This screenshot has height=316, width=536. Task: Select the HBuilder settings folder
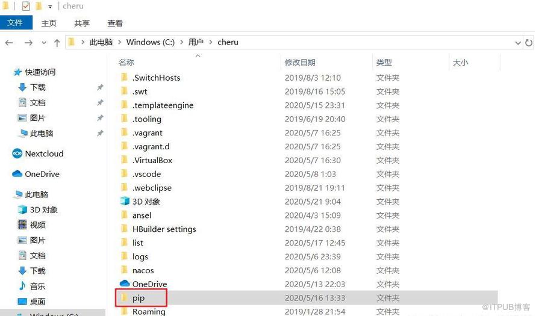click(x=164, y=229)
